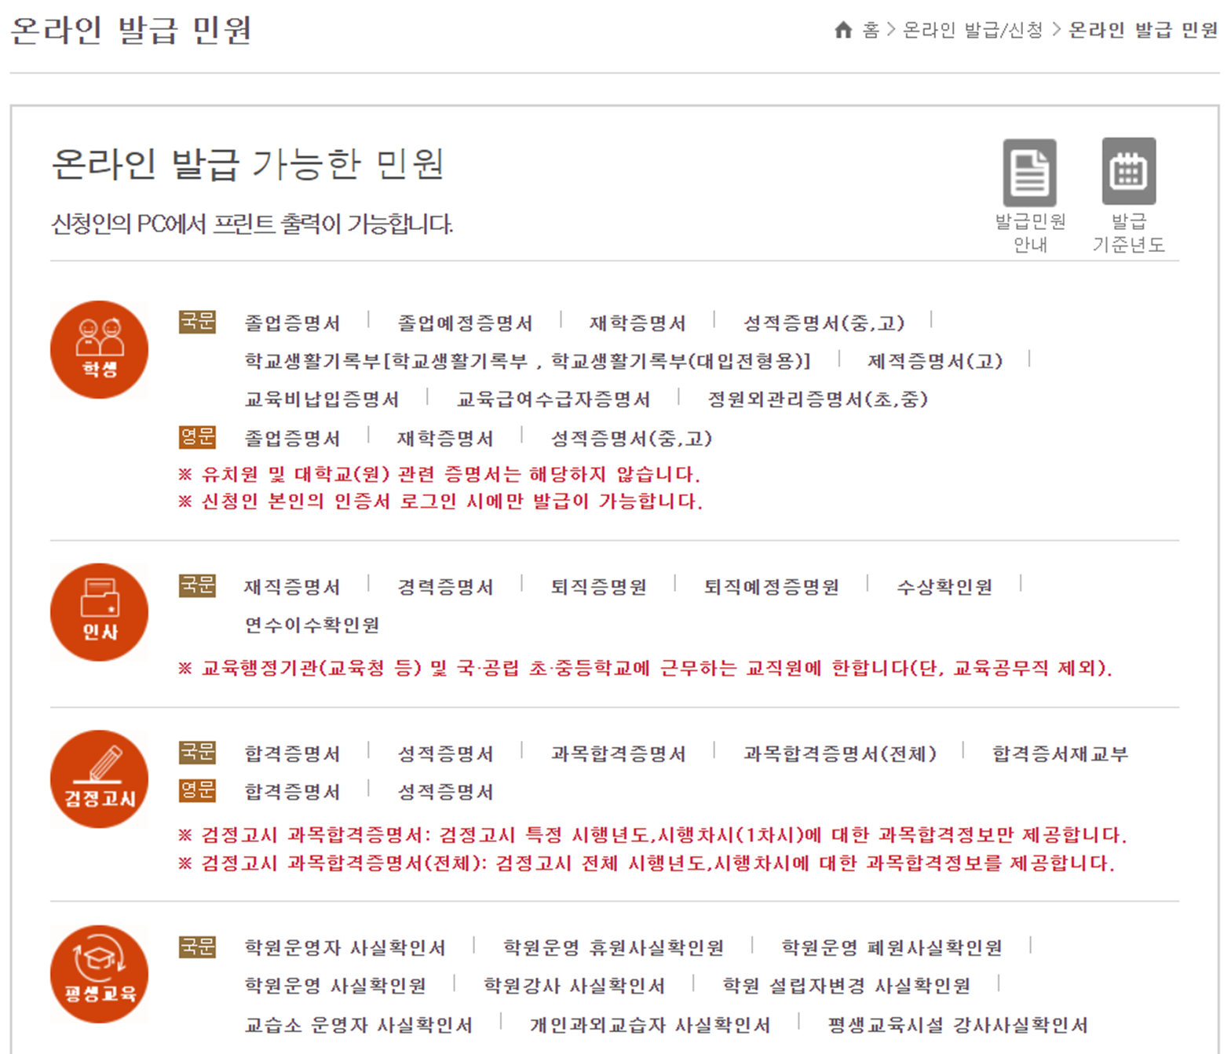Open 졸업증명서 in 학생 국문 row
The height and width of the screenshot is (1054, 1231).
(292, 323)
